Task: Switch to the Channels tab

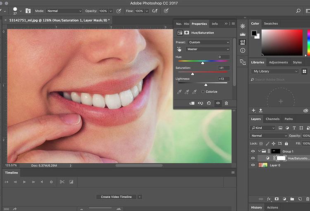Action: [272, 119]
